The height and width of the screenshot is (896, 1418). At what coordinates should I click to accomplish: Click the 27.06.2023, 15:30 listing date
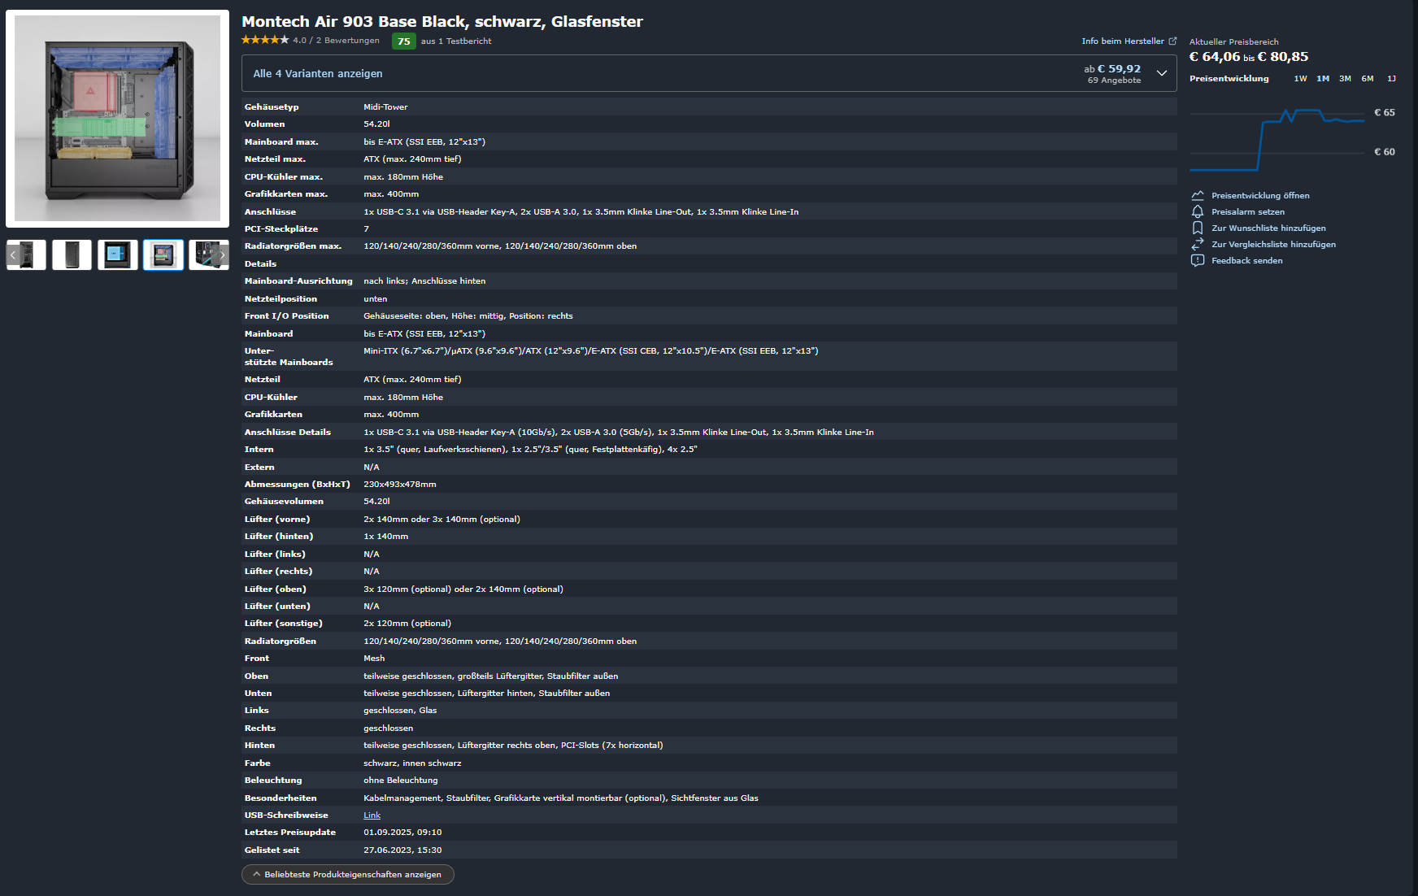402,850
